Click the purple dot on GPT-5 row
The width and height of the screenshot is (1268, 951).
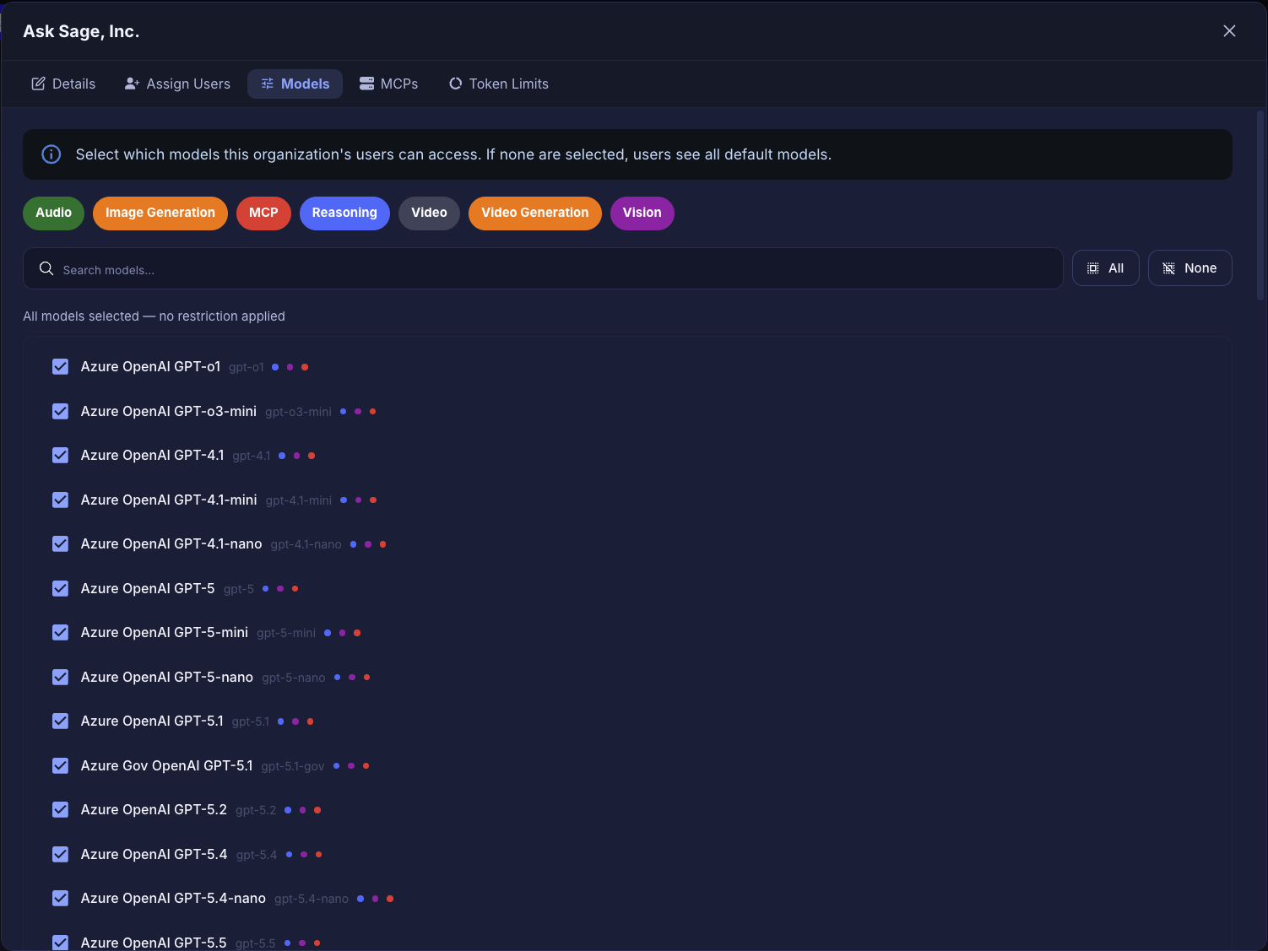pos(280,589)
